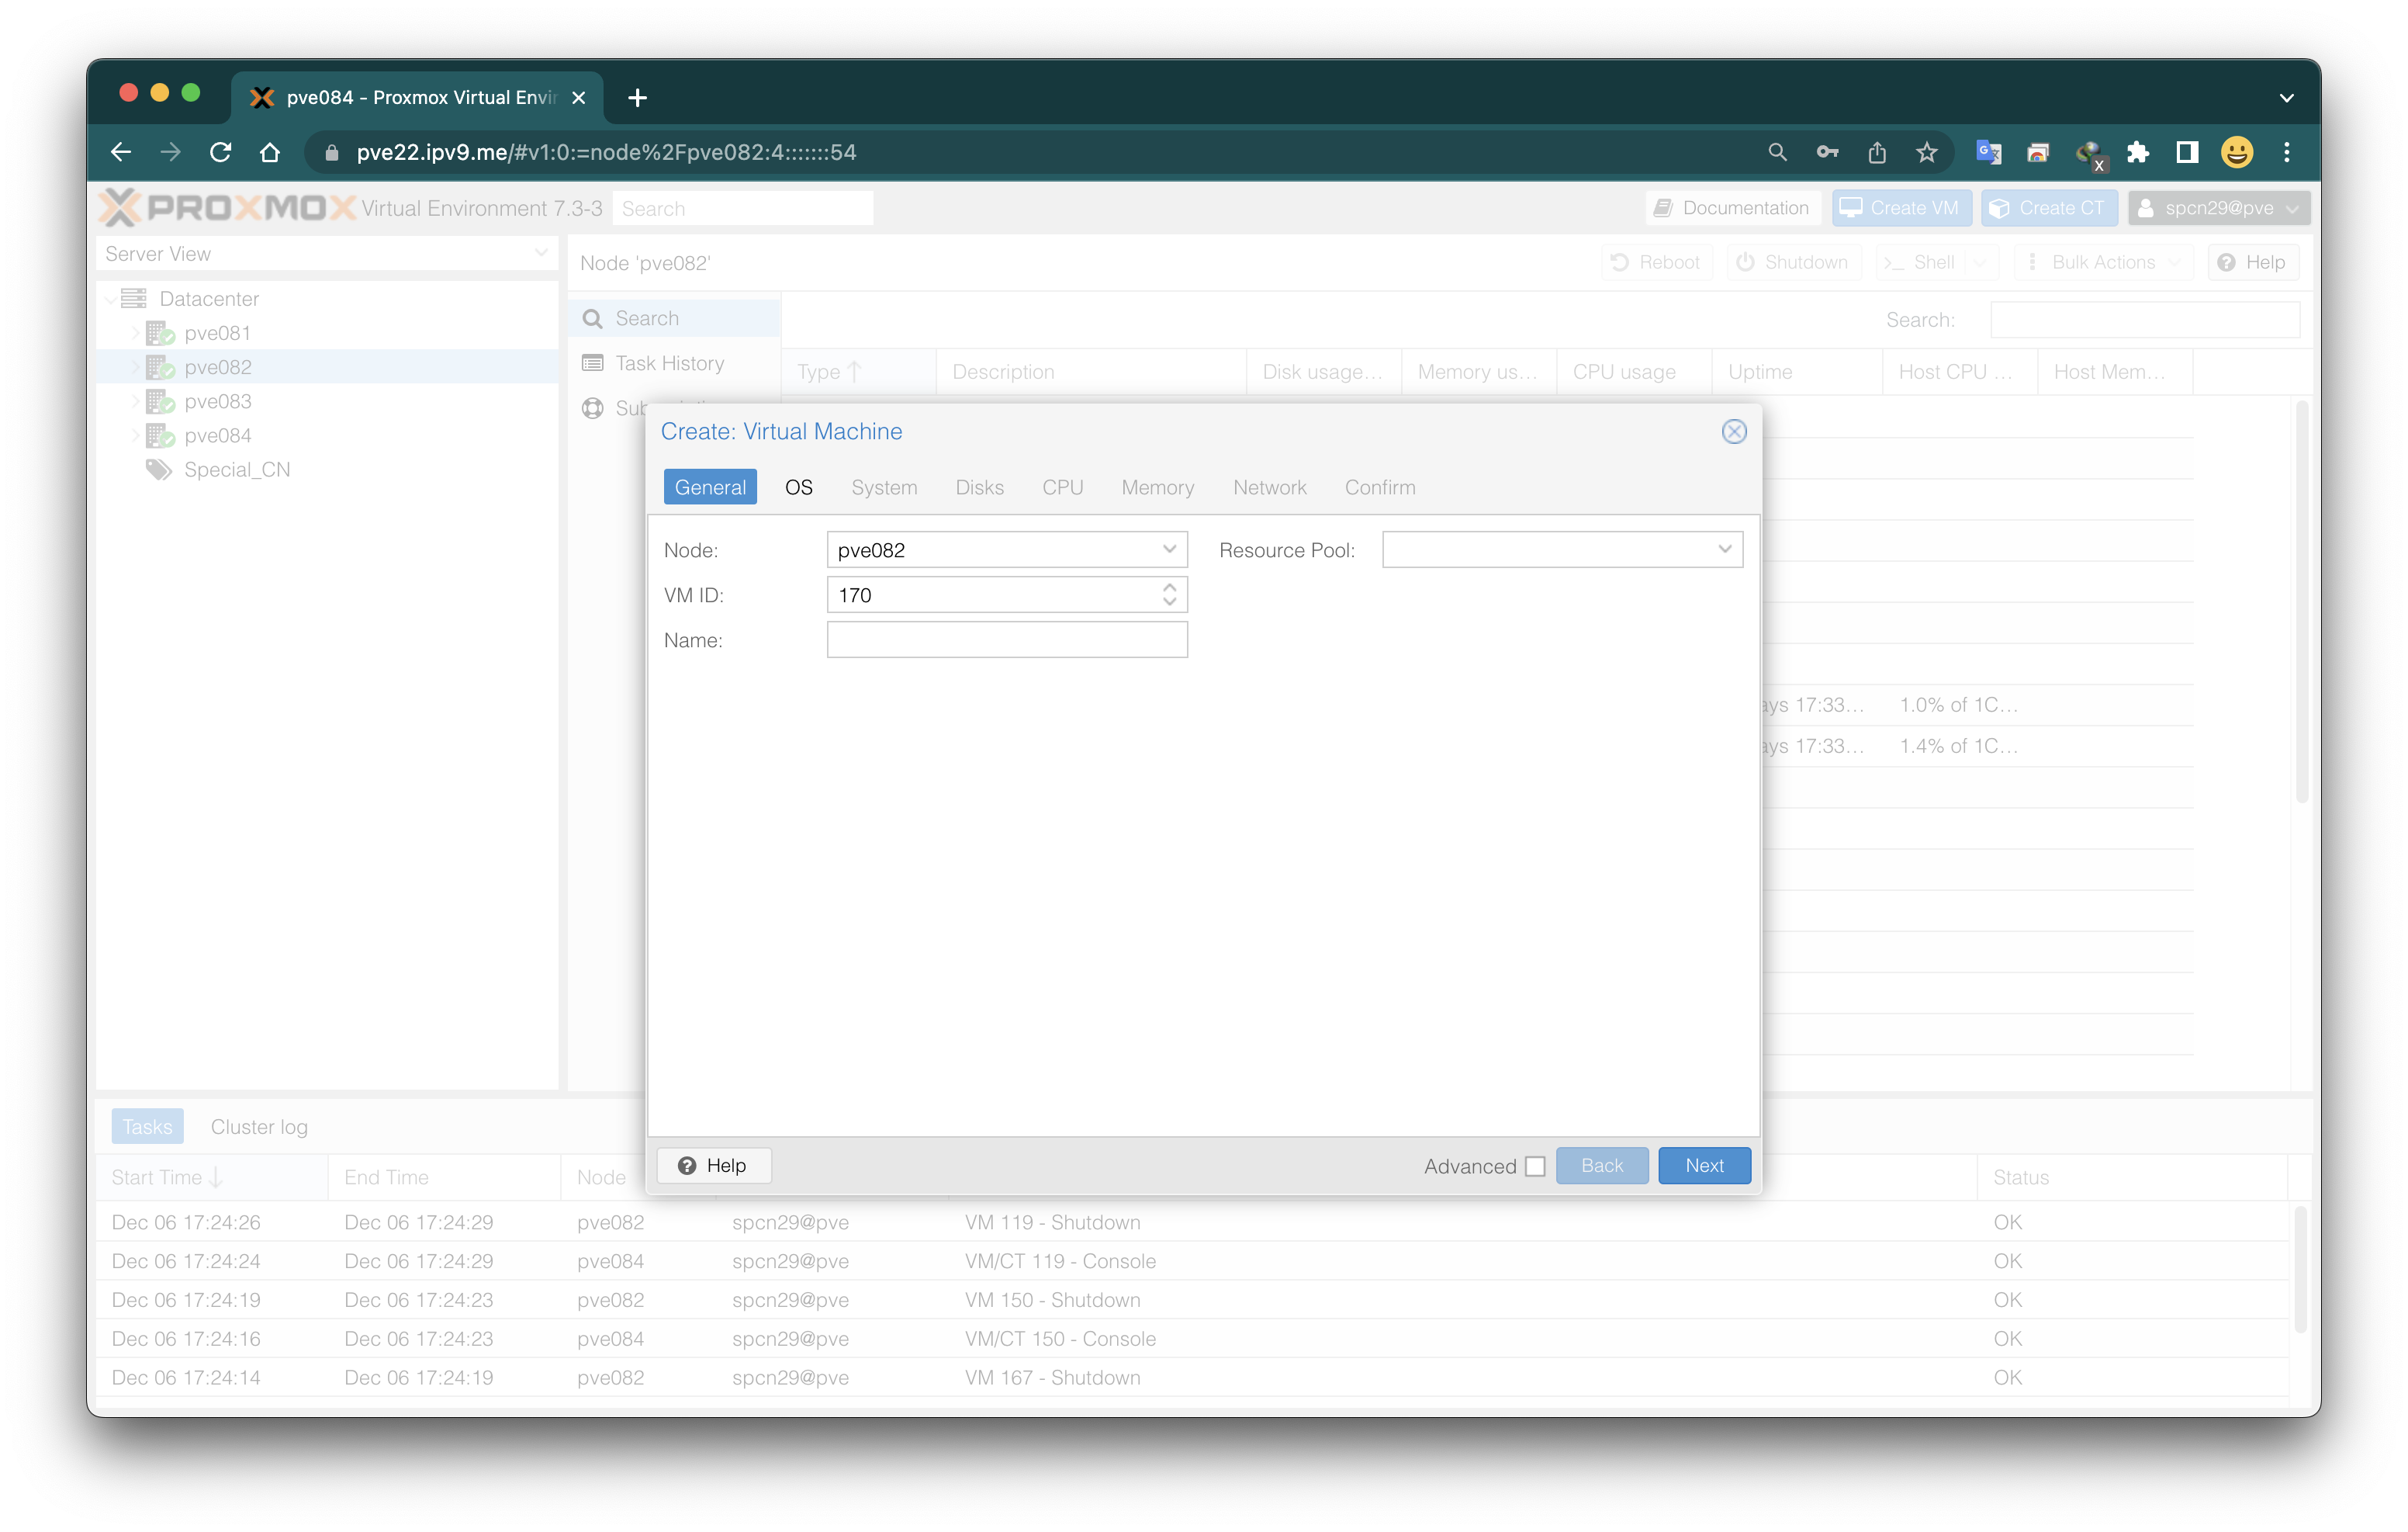Click the Name input field
Viewport: 2408px width, 1532px height.
tap(1006, 639)
